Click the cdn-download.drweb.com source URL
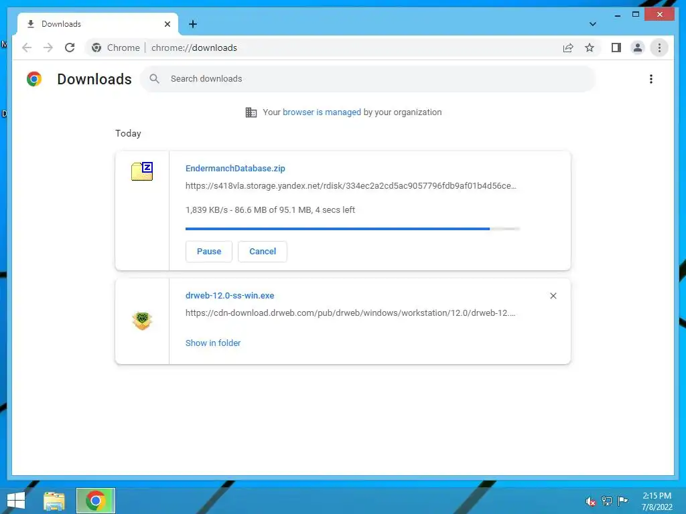The height and width of the screenshot is (514, 686). [350, 313]
